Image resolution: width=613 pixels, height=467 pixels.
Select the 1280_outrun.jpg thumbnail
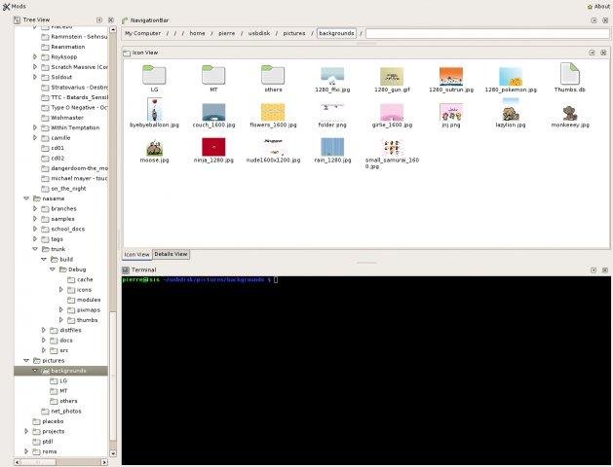tap(451, 77)
